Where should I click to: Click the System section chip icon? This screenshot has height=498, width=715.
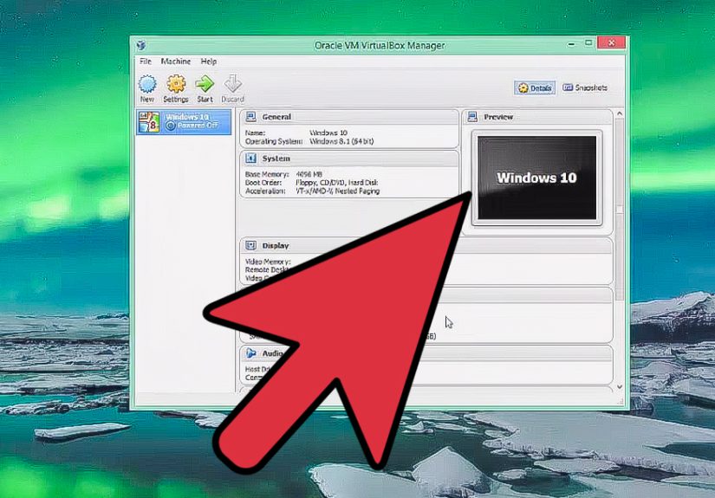[250, 158]
